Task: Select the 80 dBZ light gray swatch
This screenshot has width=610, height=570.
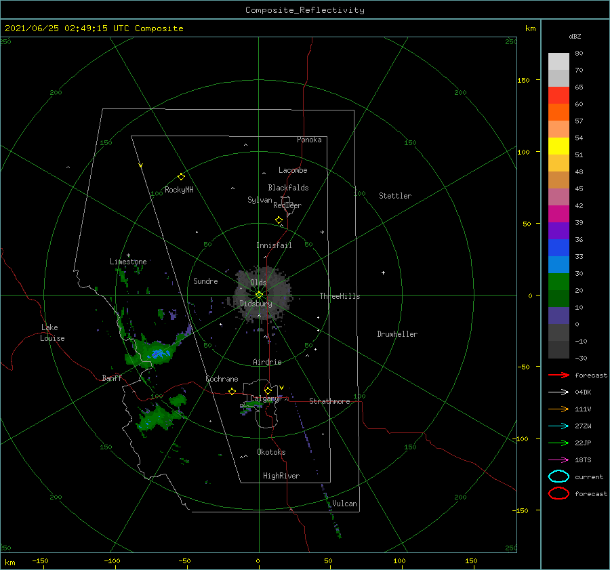Action: coord(558,61)
